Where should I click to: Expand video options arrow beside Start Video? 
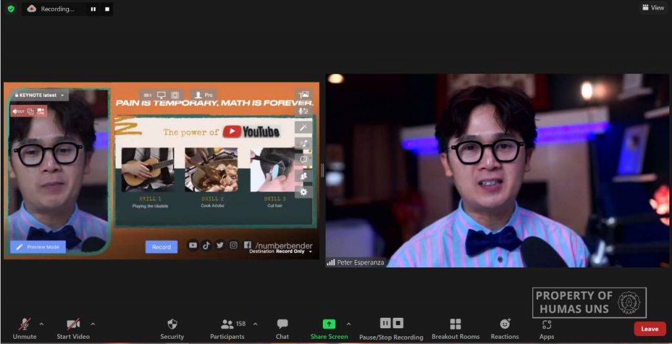point(93,324)
